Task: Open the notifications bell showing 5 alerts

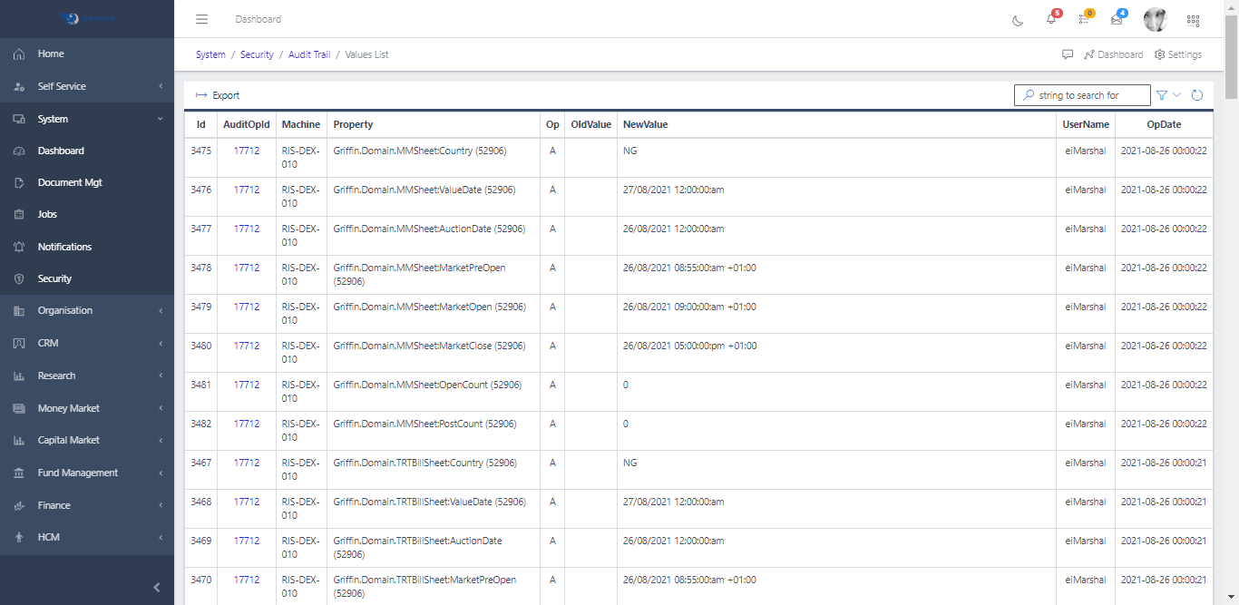Action: tap(1049, 20)
